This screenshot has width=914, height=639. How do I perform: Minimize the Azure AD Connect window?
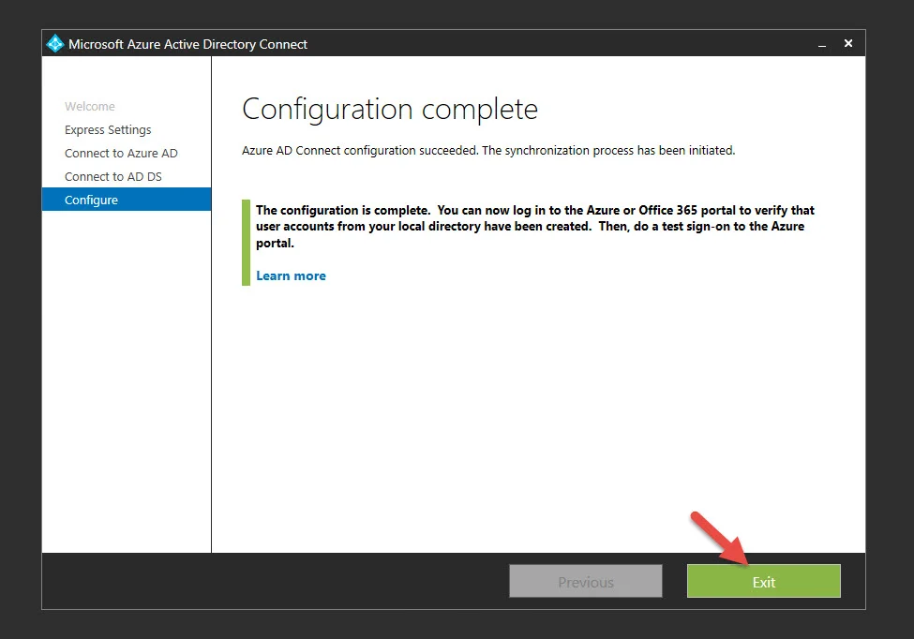tap(822, 44)
